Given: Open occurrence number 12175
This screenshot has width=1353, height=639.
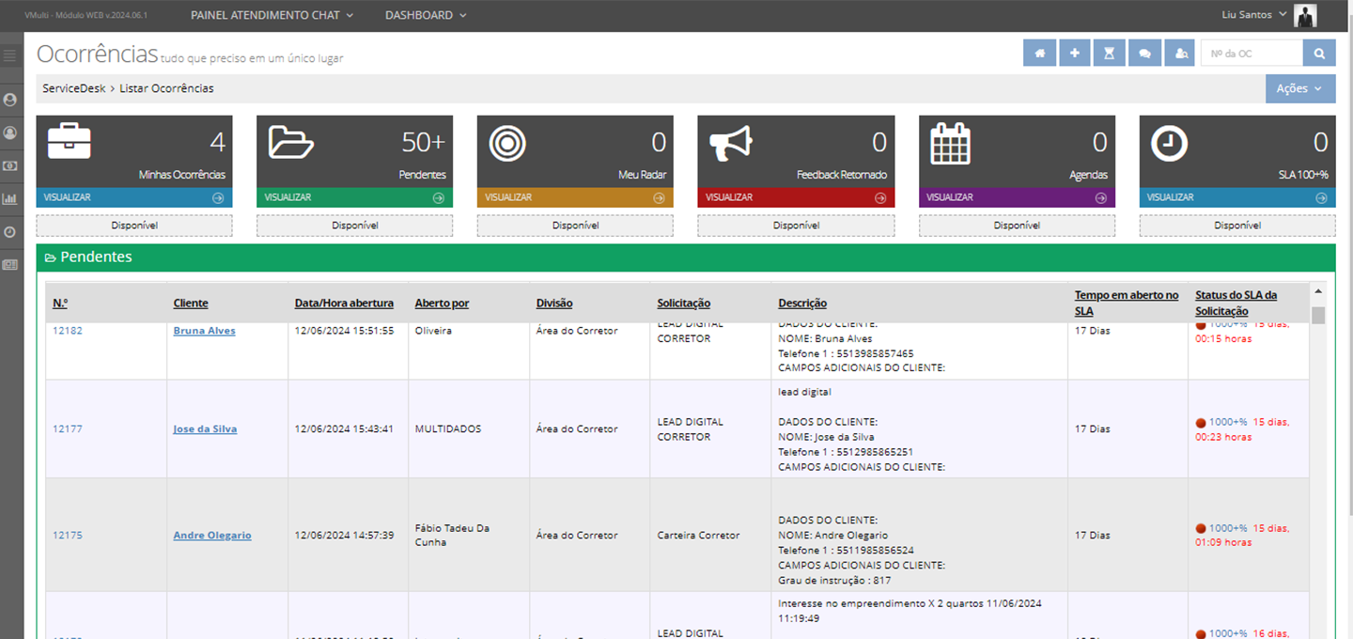Looking at the screenshot, I should tap(68, 535).
